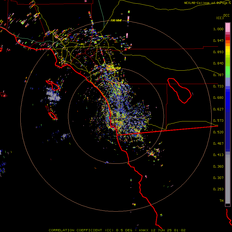Image resolution: width=232 pixels, height=232 pixels.
Task: Select the 0.253 legend value
Action: point(218,189)
